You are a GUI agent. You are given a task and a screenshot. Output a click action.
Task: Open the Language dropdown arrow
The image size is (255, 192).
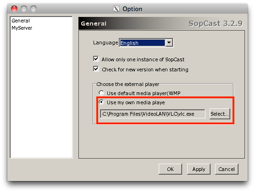coord(169,43)
